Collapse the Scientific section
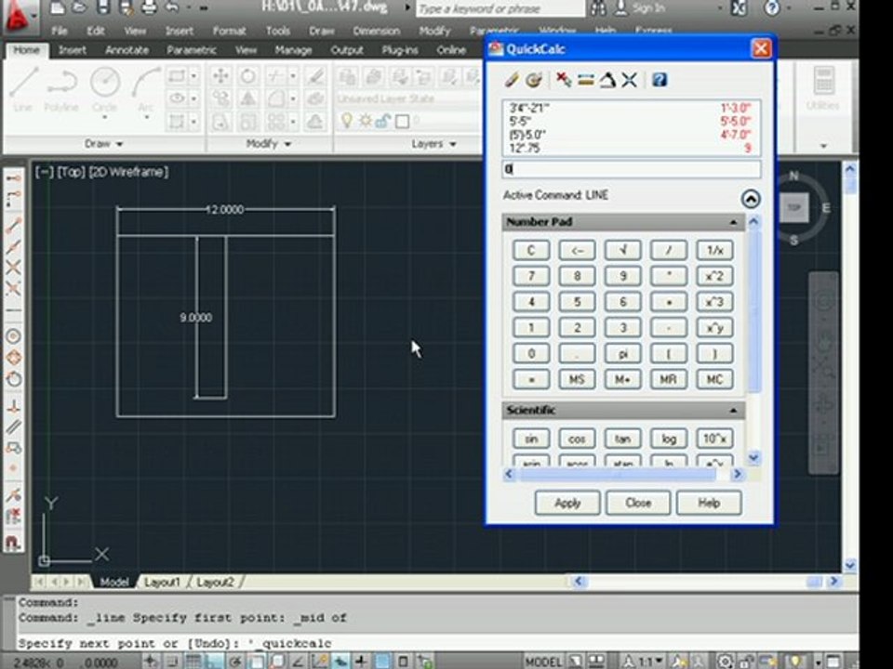893x669 pixels. pyautogui.click(x=734, y=410)
